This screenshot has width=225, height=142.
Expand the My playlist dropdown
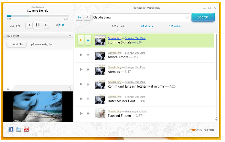coord(70,36)
